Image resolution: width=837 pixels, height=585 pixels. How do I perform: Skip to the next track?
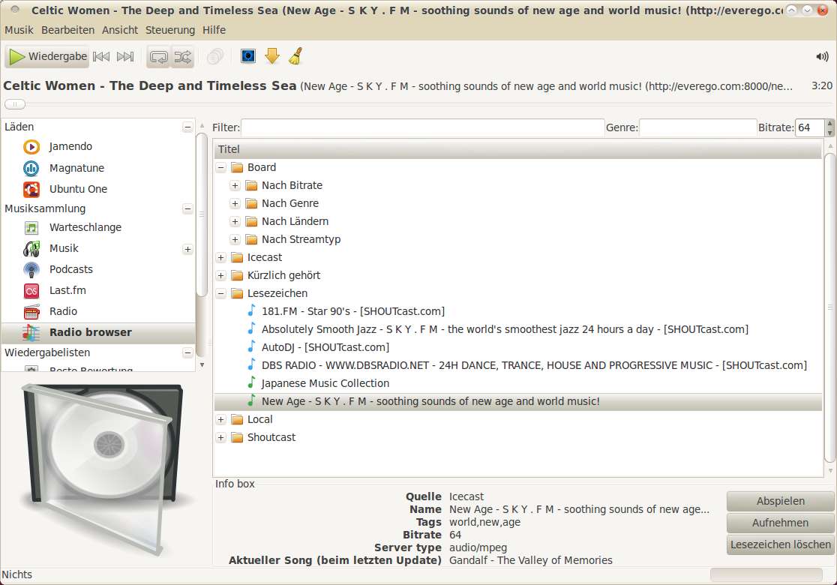[125, 56]
